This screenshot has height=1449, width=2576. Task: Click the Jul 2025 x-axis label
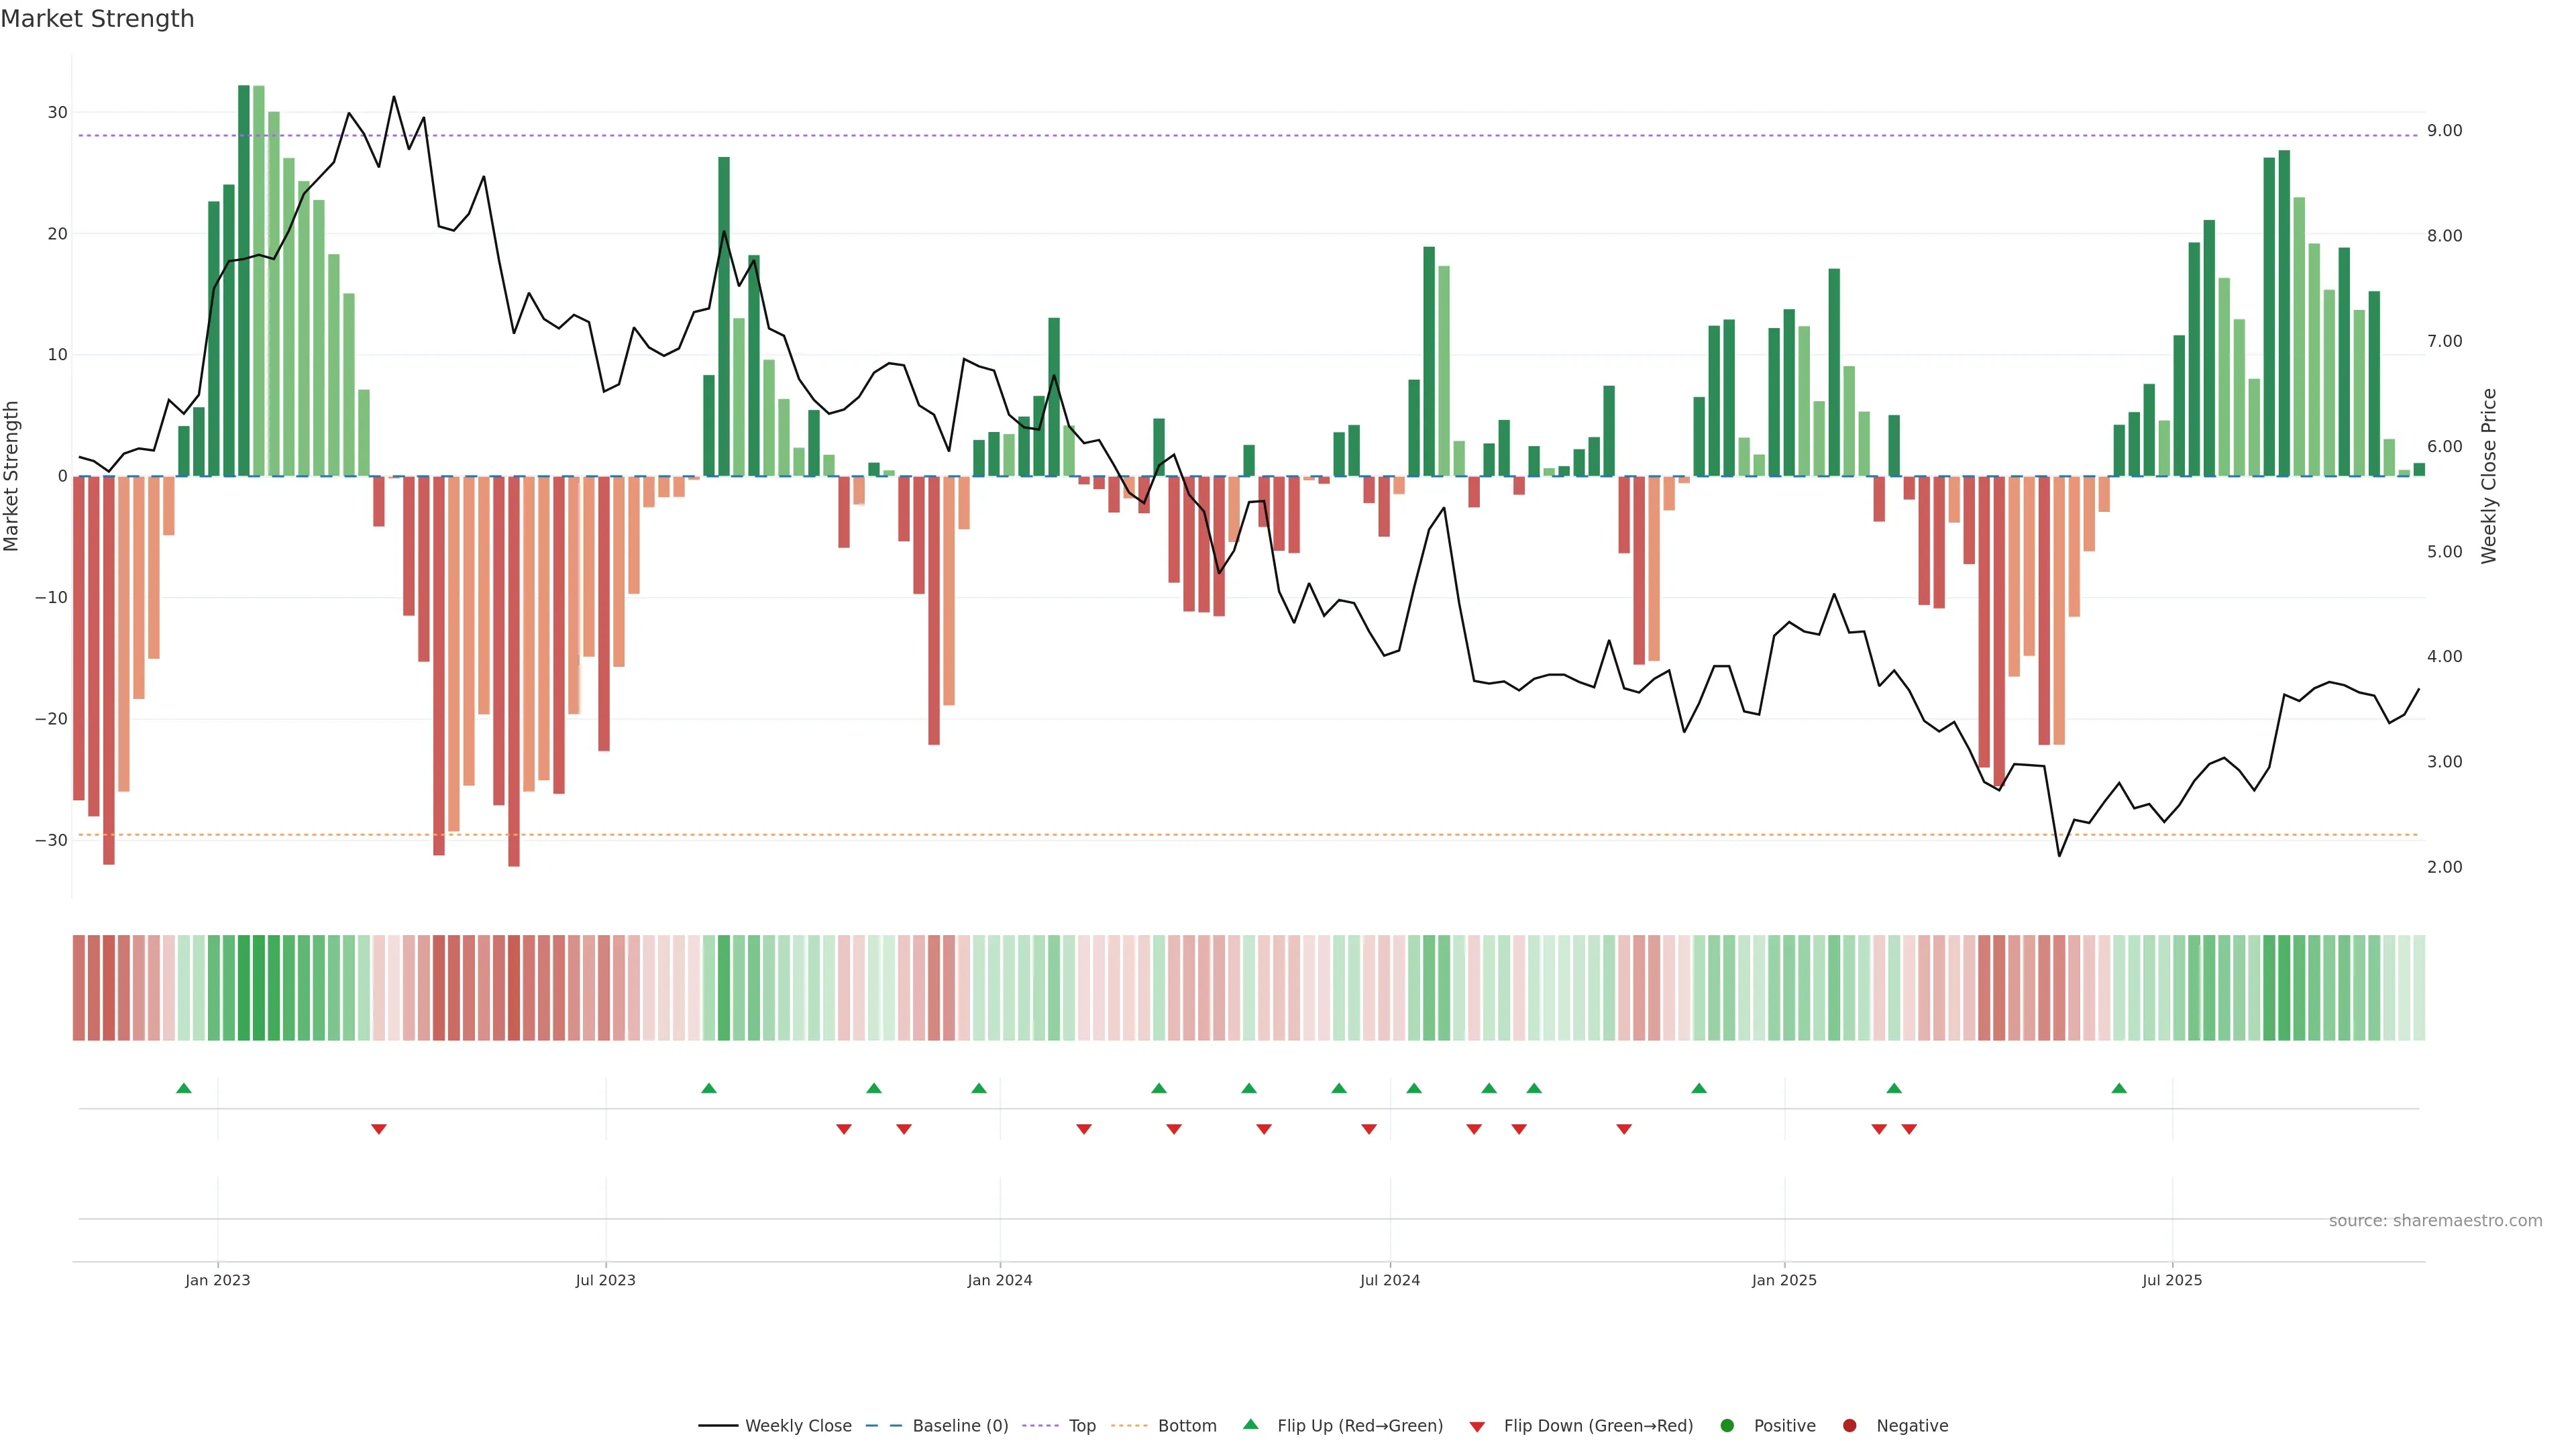coord(2171,1280)
